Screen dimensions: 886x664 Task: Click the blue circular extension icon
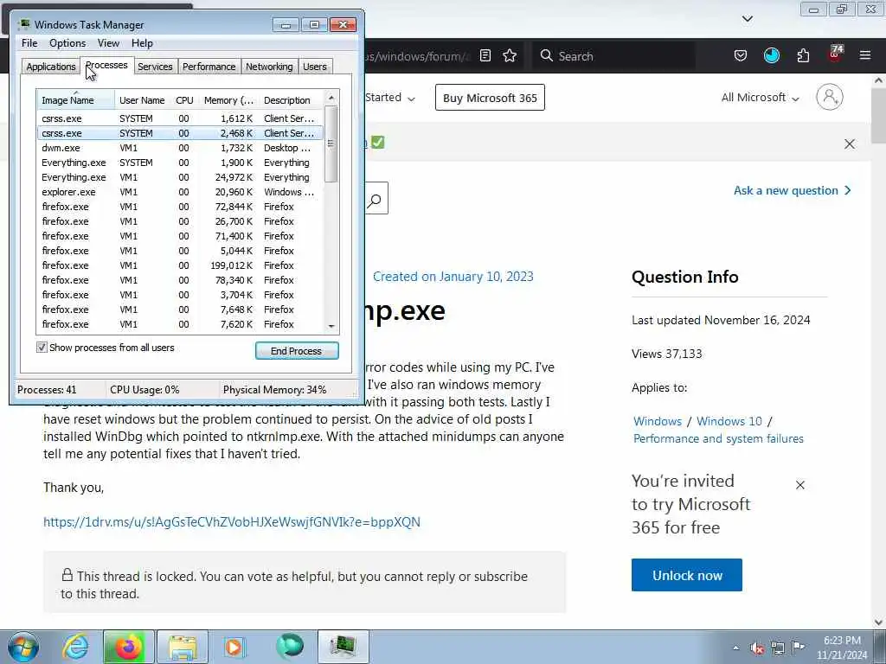[771, 55]
